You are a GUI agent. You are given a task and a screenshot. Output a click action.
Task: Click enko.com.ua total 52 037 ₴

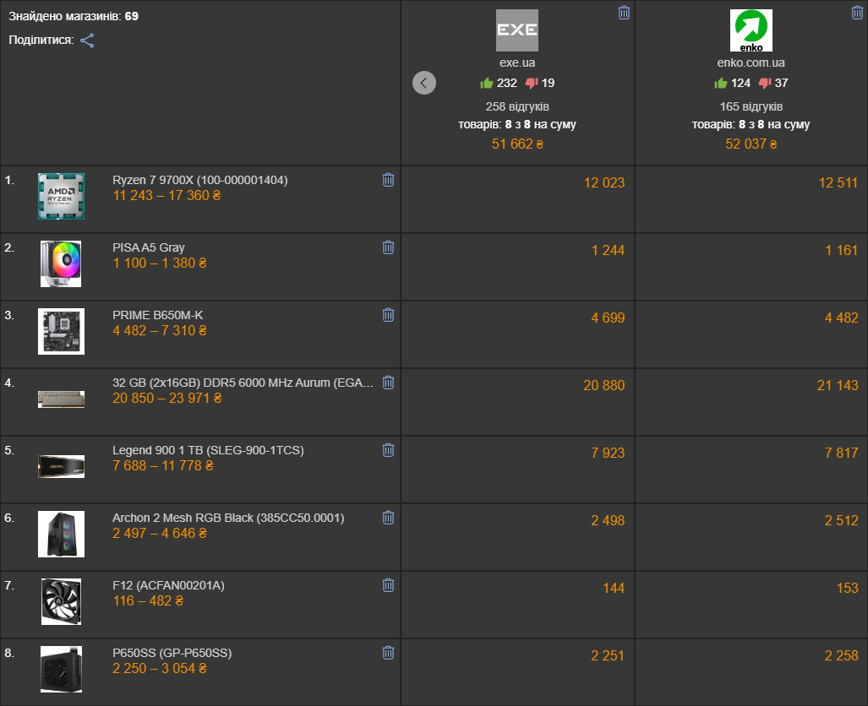(x=751, y=144)
